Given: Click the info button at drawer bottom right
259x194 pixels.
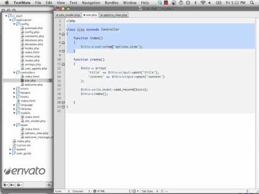Looking at the screenshot, I should (x=49, y=185).
